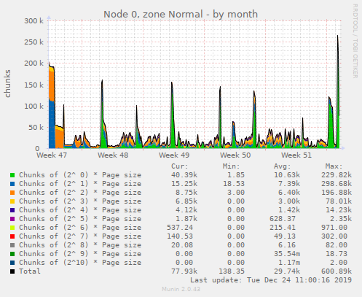The image size is (362, 297).
Task: Select the graph title 'Node 0, zone Normal - by month'
Action: [181, 15]
